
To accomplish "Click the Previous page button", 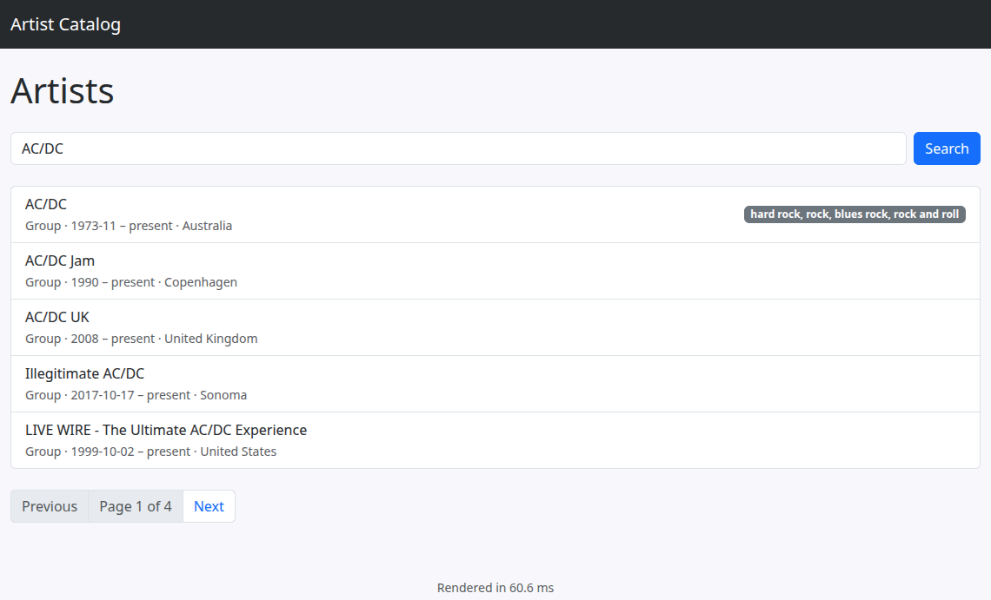I will pos(50,506).
